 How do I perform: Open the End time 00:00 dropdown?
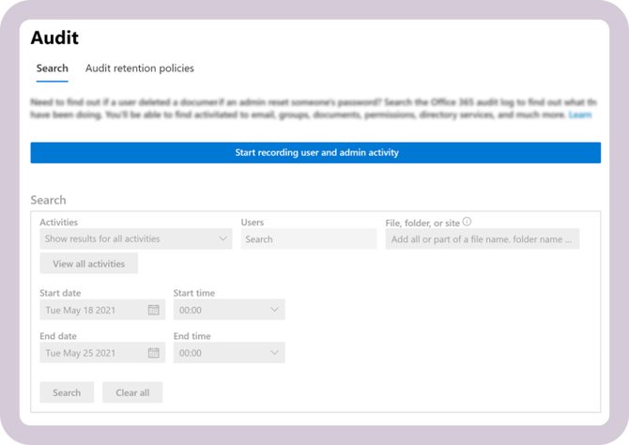228,353
